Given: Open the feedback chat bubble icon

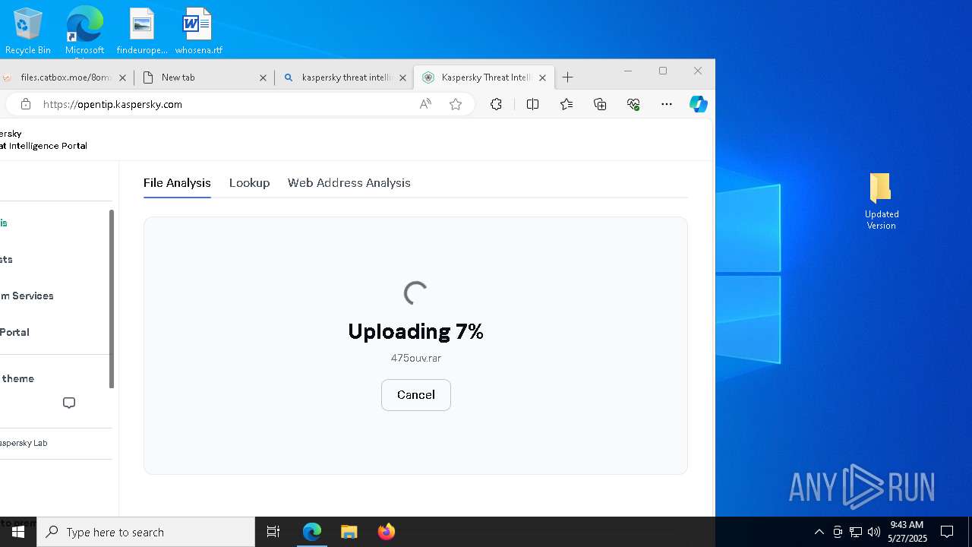Looking at the screenshot, I should click(x=69, y=403).
